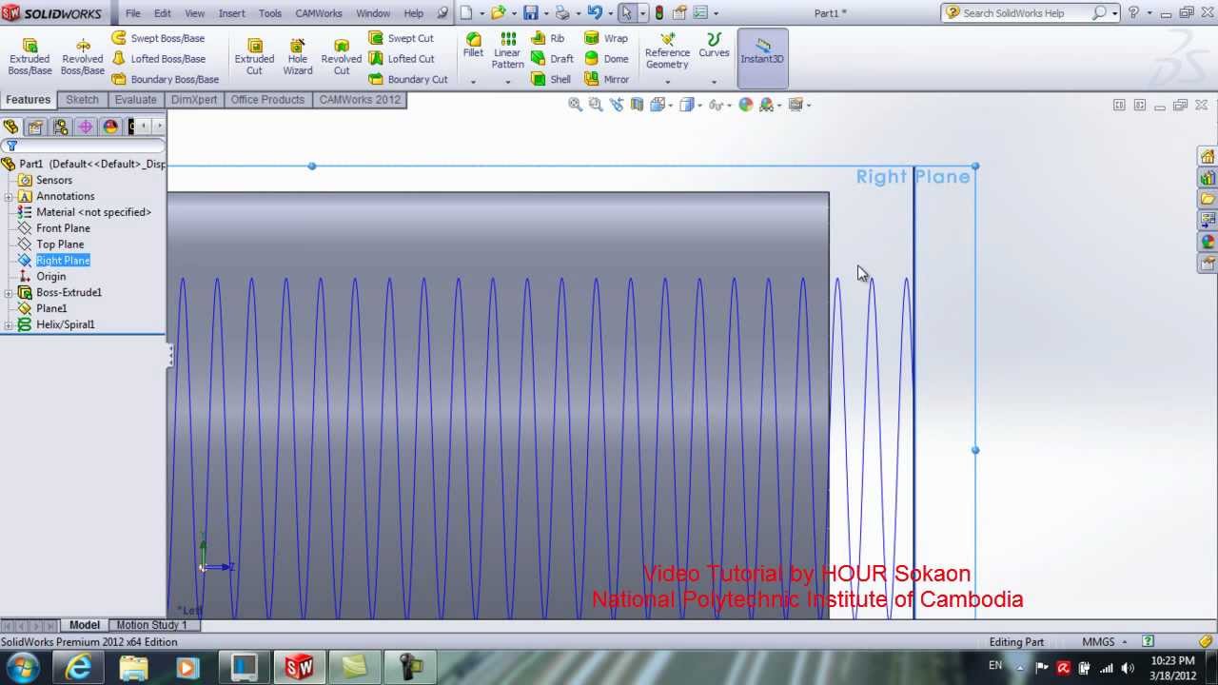Open the Tools menu
This screenshot has height=685, width=1218.
[x=270, y=13]
